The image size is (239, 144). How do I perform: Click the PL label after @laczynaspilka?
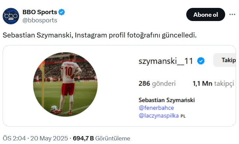(183, 116)
